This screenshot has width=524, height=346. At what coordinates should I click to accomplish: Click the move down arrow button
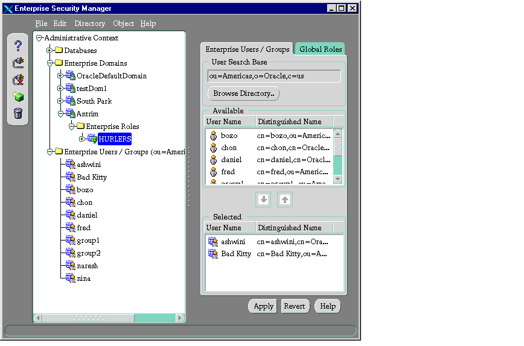click(263, 200)
